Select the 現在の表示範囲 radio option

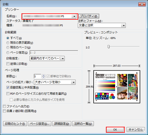click(x=8, y=43)
